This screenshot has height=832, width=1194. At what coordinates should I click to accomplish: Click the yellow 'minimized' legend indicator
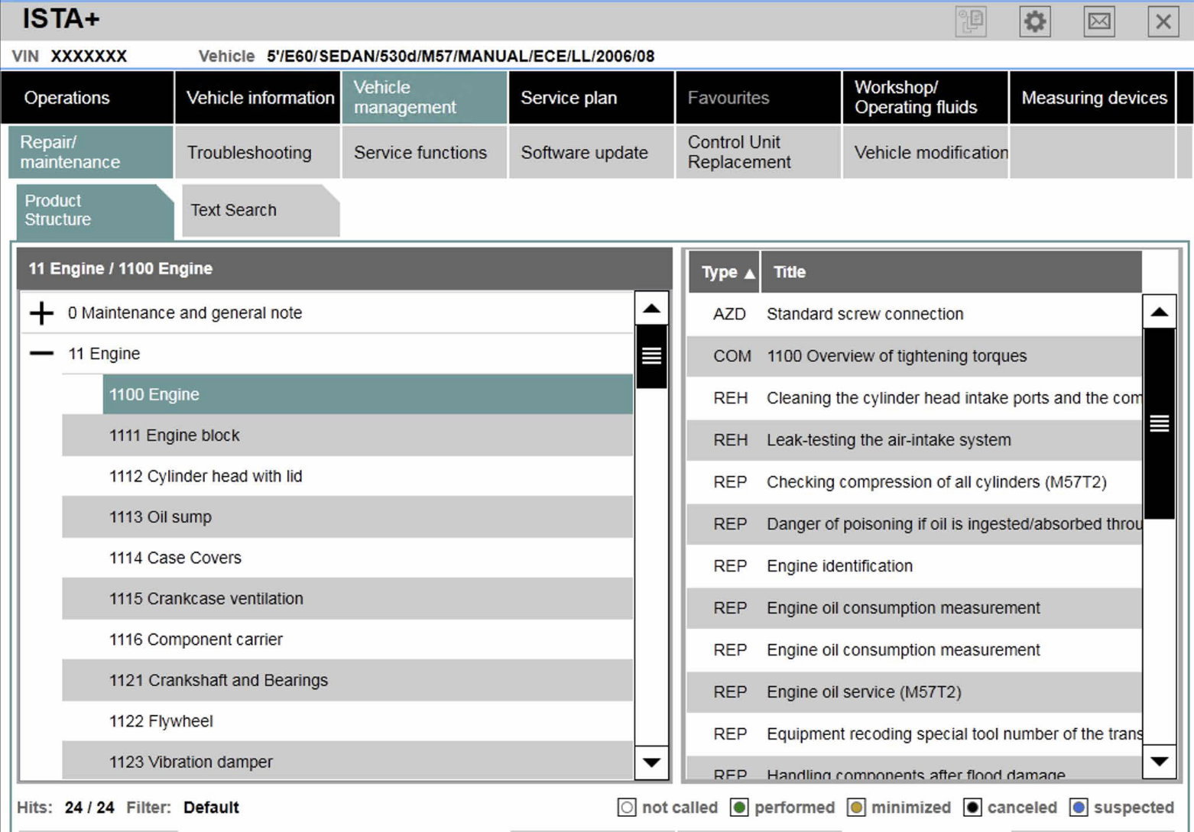(856, 808)
